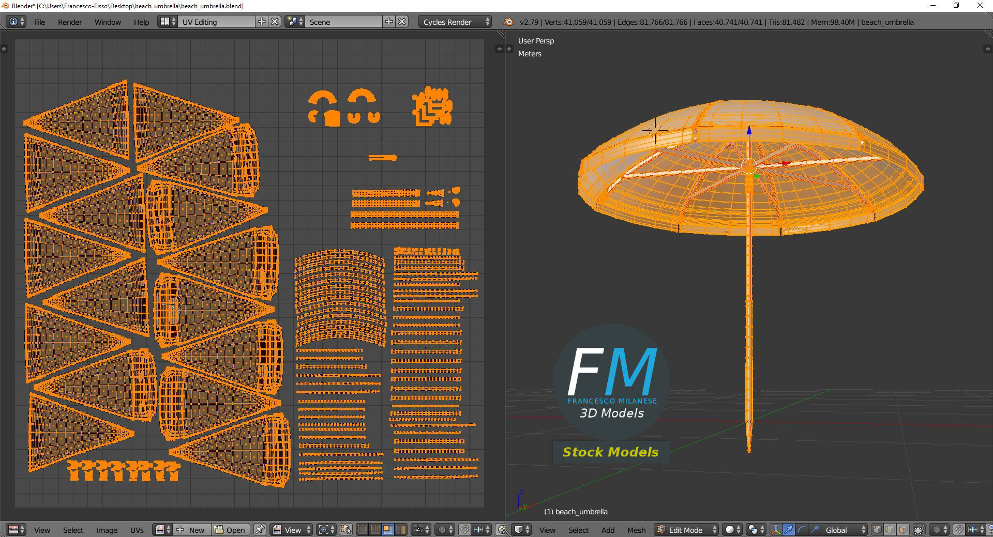Choose UV island selection mode
This screenshot has height=537, width=993.
[x=400, y=530]
